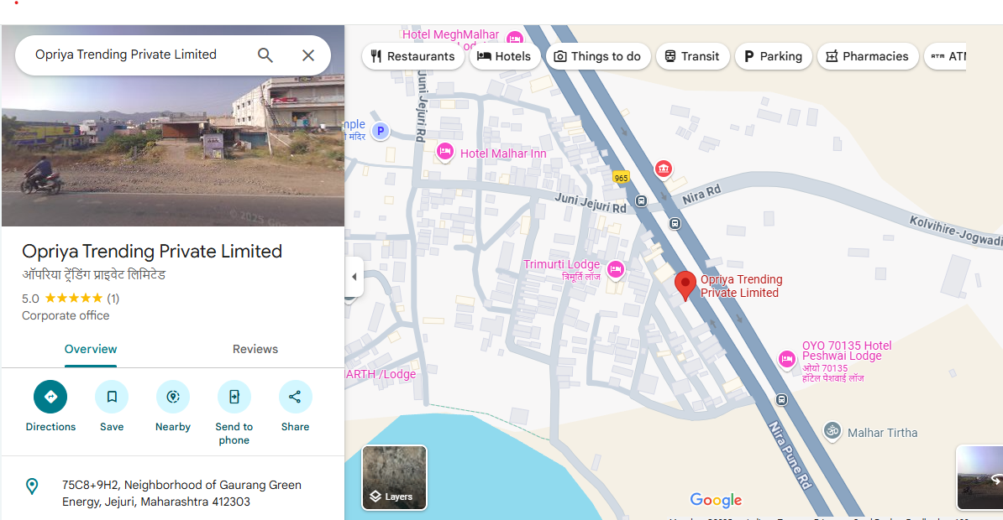The height and width of the screenshot is (520, 1003).
Task: Toggle Transit filter chip
Action: click(x=691, y=56)
